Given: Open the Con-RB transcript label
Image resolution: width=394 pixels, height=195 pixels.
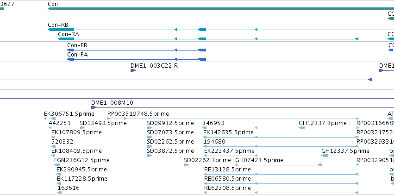Looking at the screenshot, I should pos(58,25).
